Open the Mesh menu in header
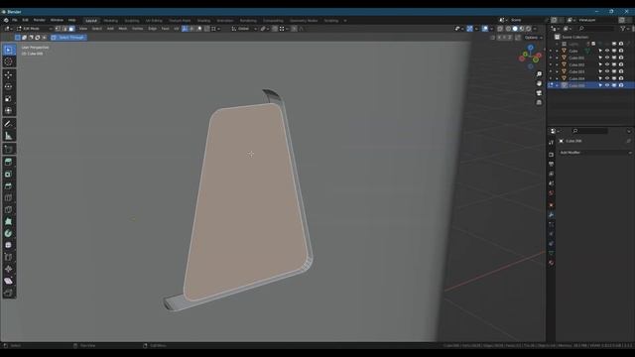The image size is (635, 357). (x=123, y=29)
